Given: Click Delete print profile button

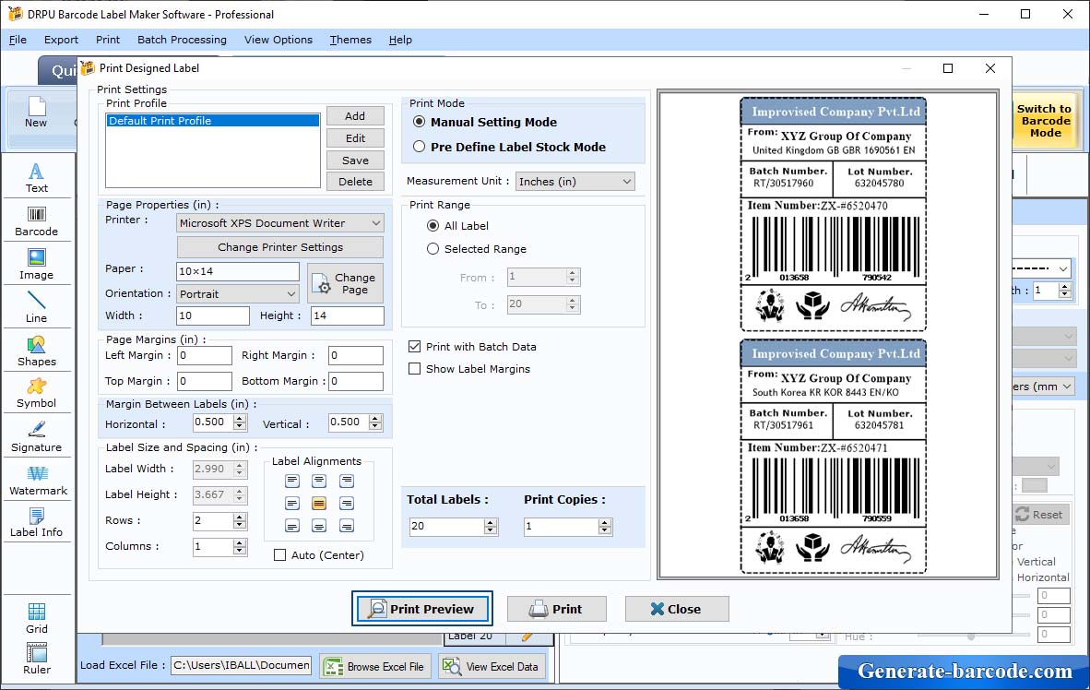Looking at the screenshot, I should pos(355,182).
